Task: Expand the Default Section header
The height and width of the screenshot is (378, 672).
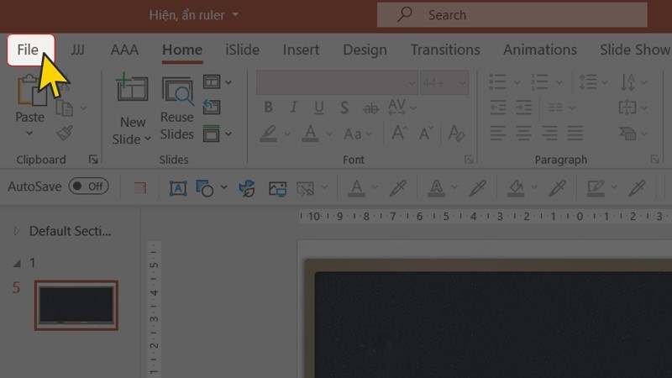Action: 17,231
